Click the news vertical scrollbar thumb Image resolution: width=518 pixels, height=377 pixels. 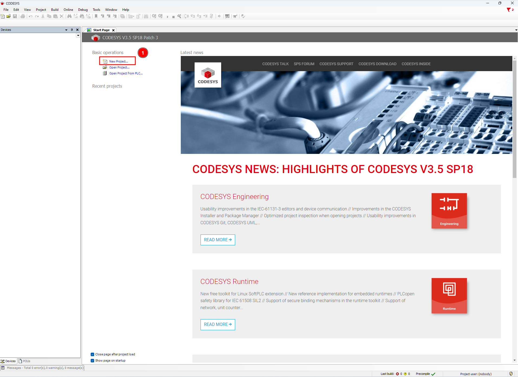point(514,119)
